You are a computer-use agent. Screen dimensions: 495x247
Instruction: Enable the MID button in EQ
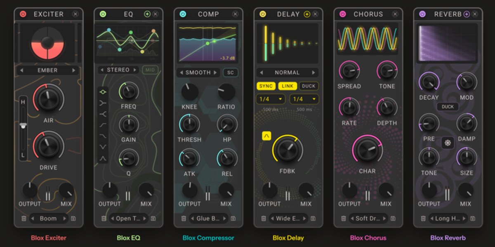tap(150, 70)
